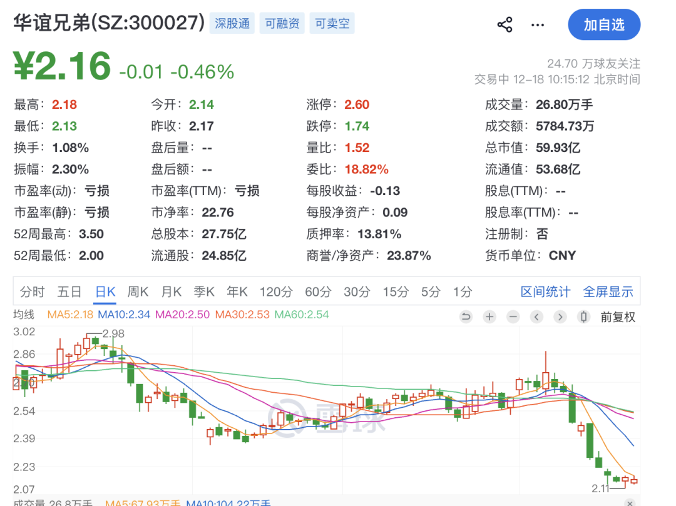
Task: Click the 可卖空 tag
Action: click(x=332, y=24)
